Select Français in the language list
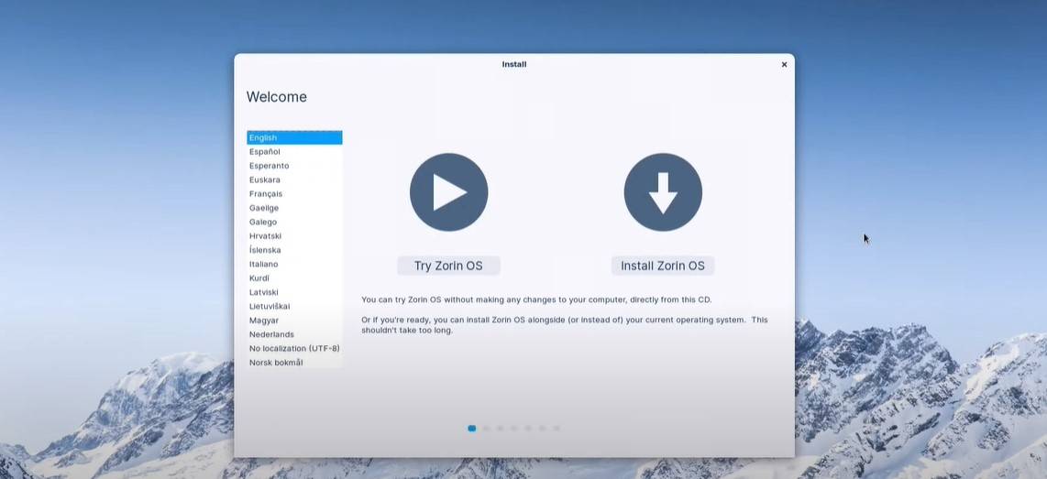This screenshot has height=479, width=1047. (294, 193)
